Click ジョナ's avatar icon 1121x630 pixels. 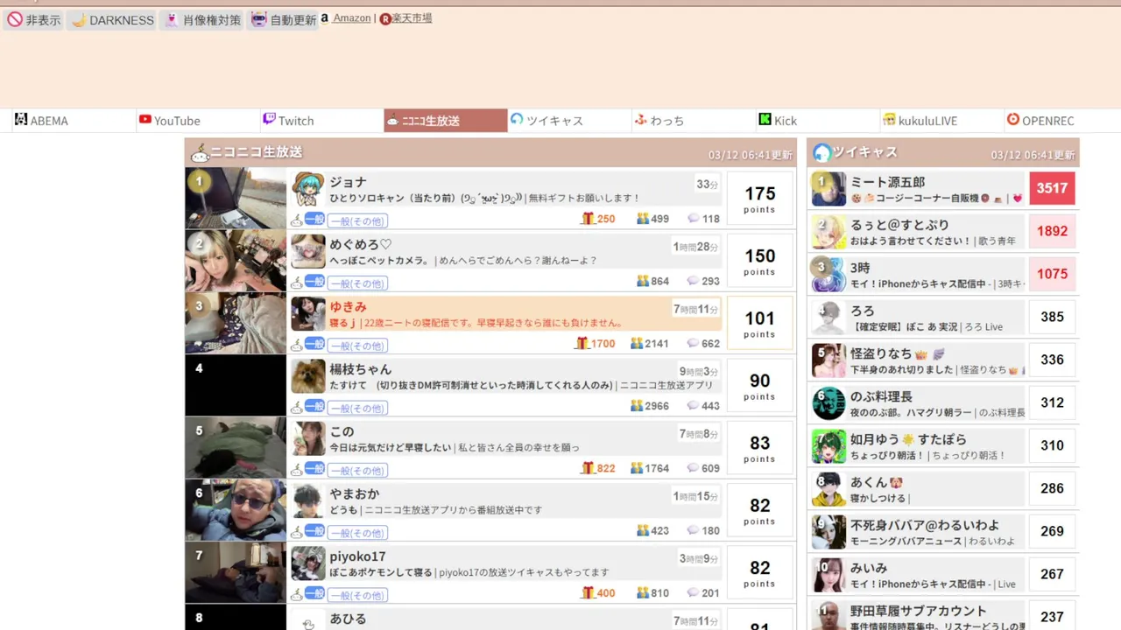(x=308, y=189)
